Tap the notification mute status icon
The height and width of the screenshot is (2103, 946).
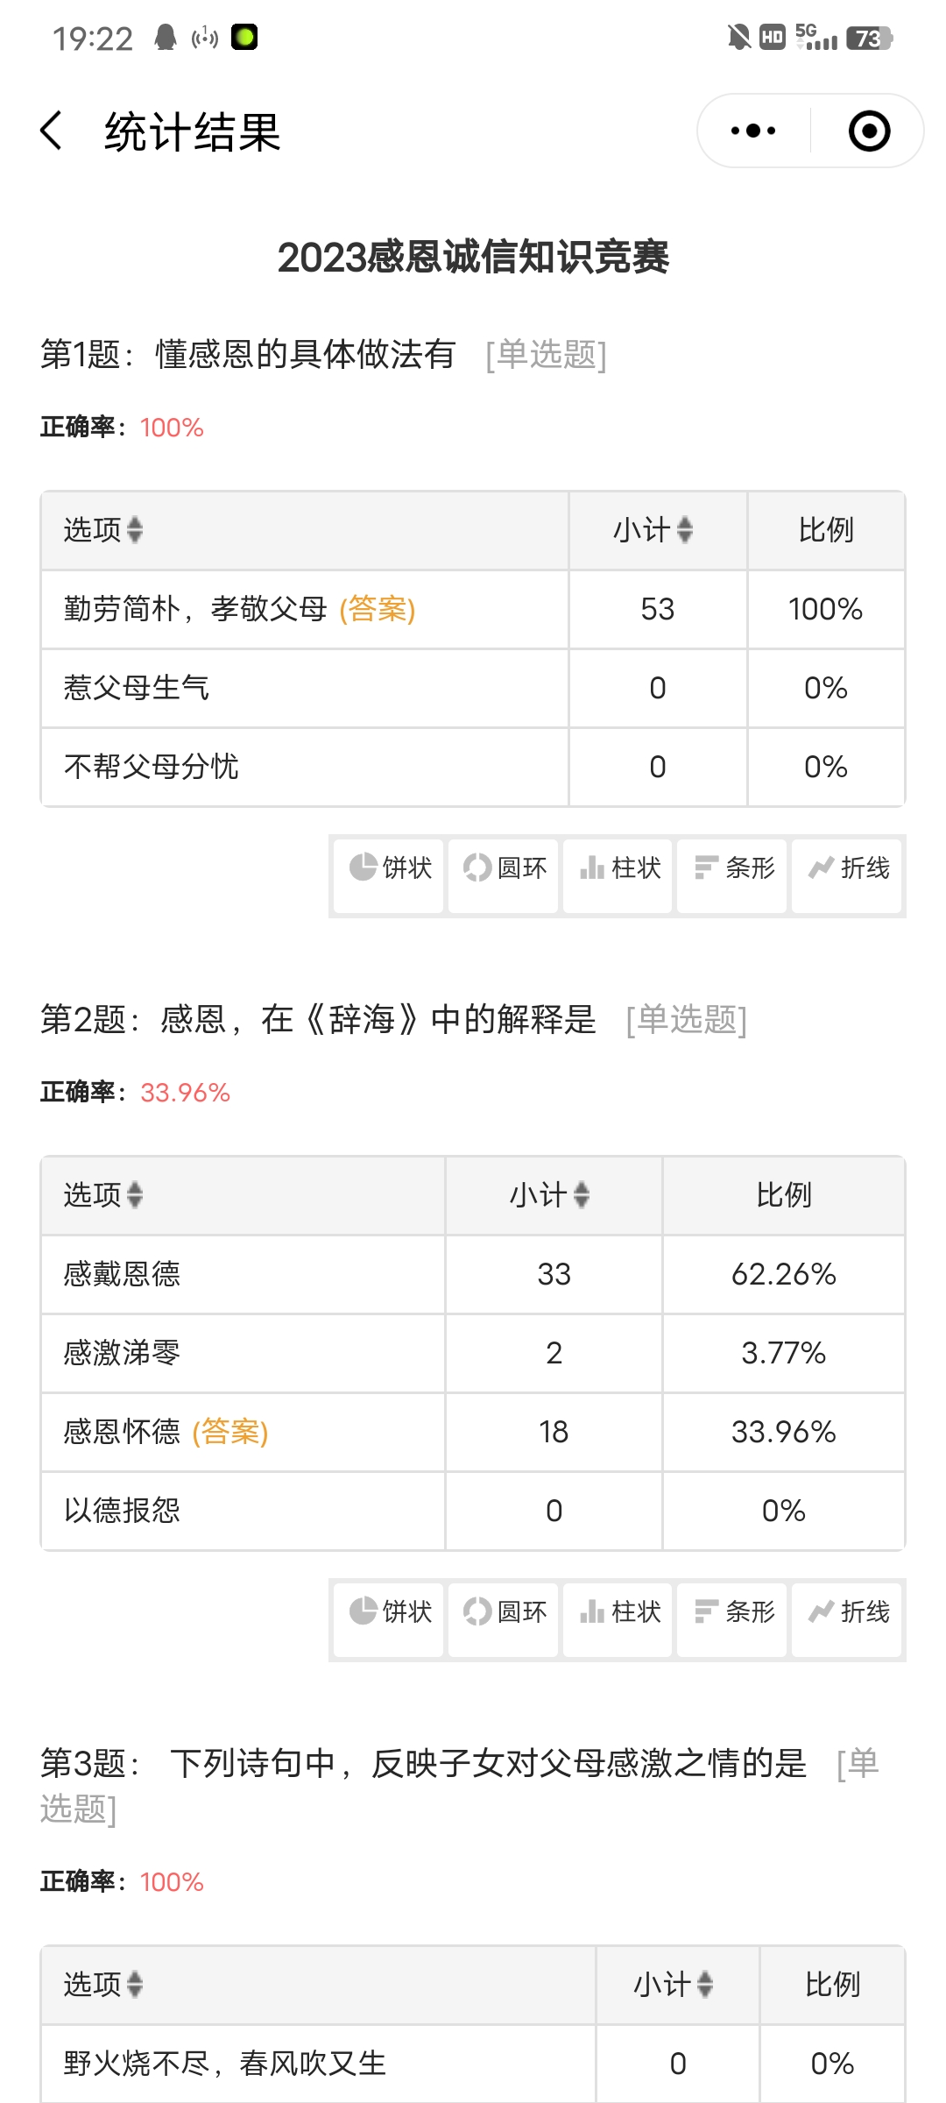[x=739, y=38]
